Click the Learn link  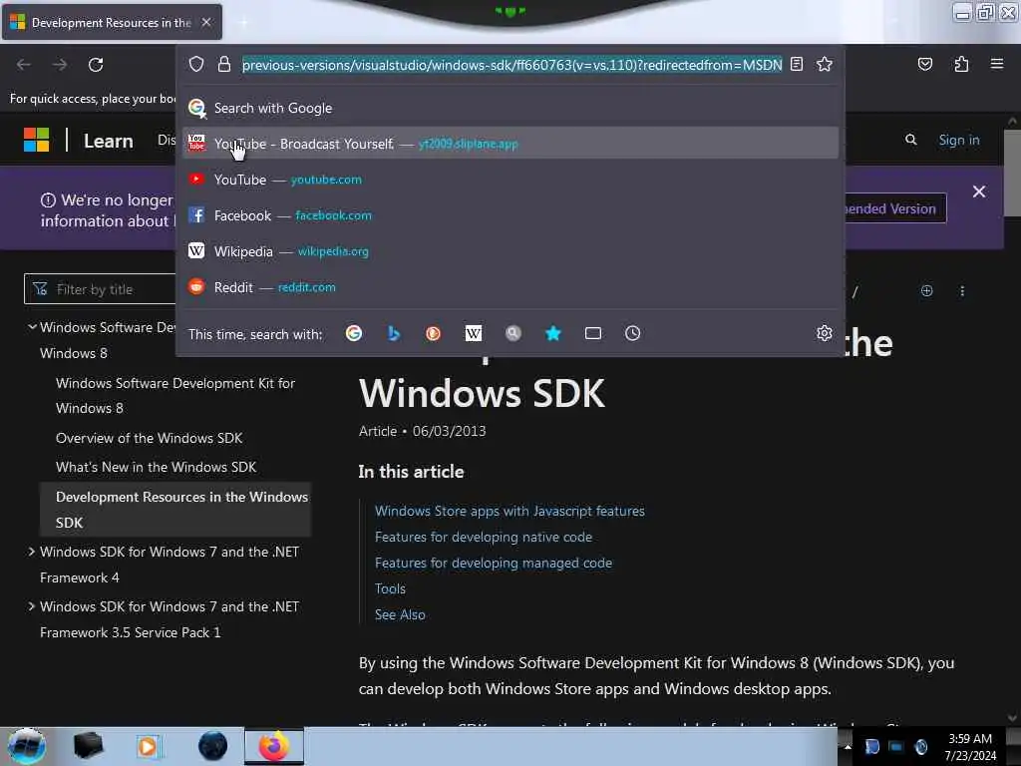108,141
